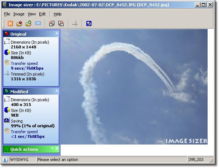Open the View menu
Viewport: 219px width, 168px height.
coord(32,14)
